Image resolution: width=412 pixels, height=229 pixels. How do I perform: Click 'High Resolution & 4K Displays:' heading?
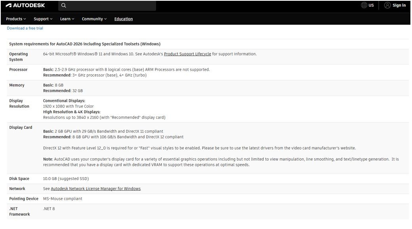pyautogui.click(x=72, y=112)
